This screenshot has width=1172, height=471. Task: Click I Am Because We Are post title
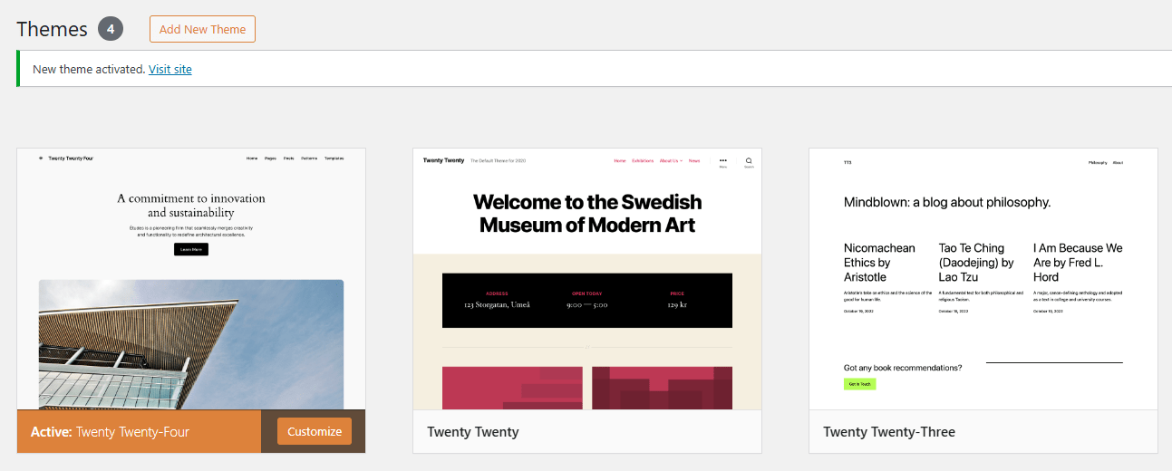[x=1079, y=262]
